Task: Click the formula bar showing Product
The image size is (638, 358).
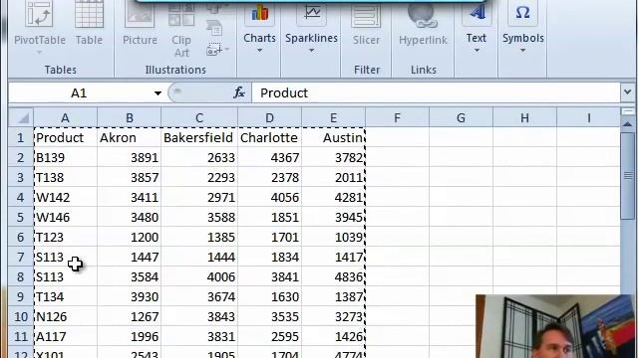Action: [x=436, y=92]
